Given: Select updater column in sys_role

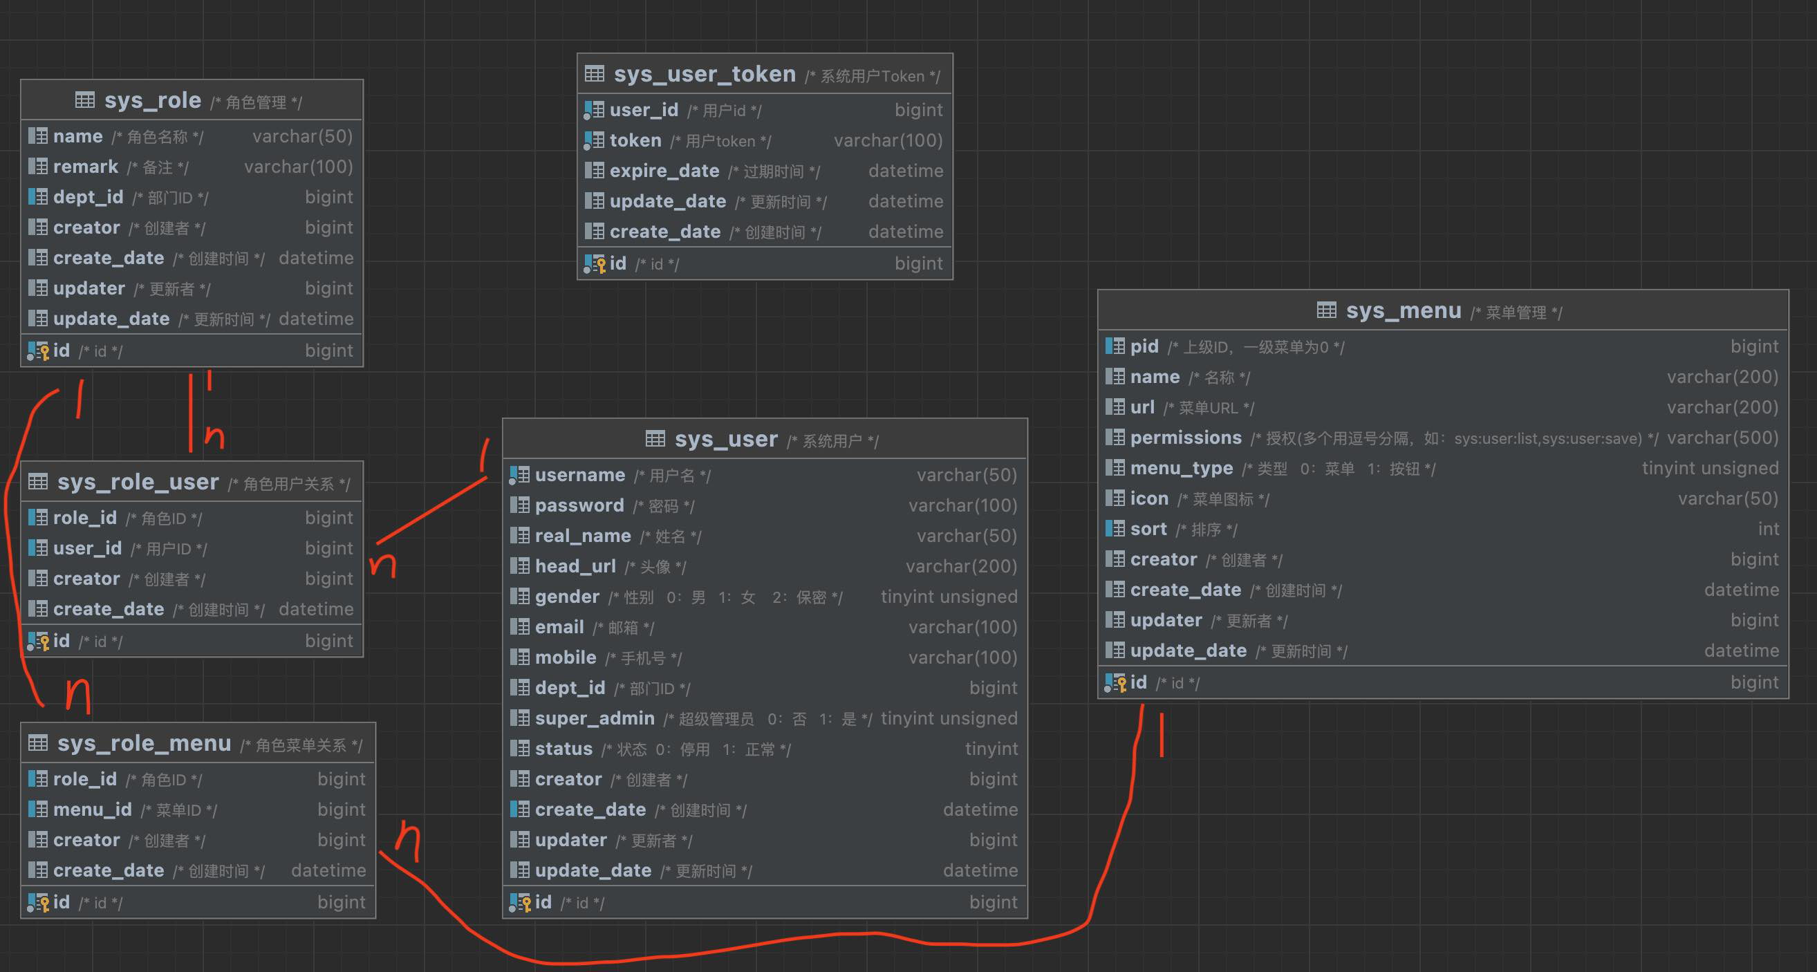Looking at the screenshot, I should (191, 288).
